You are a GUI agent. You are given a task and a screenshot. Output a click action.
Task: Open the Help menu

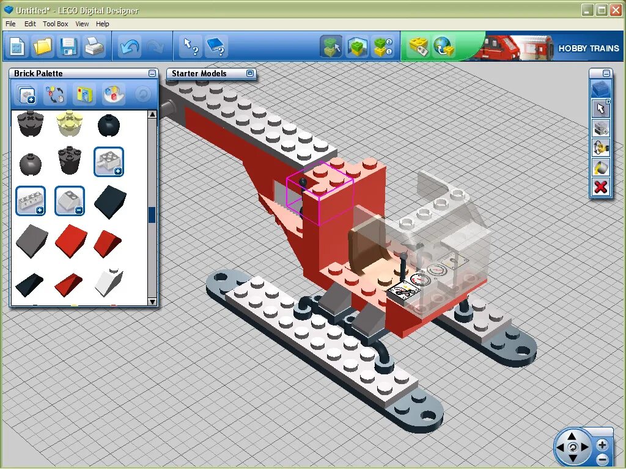click(102, 24)
